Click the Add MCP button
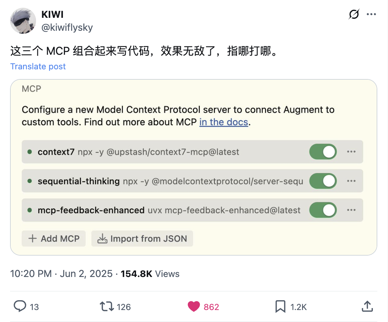The image size is (388, 322). [x=54, y=239]
